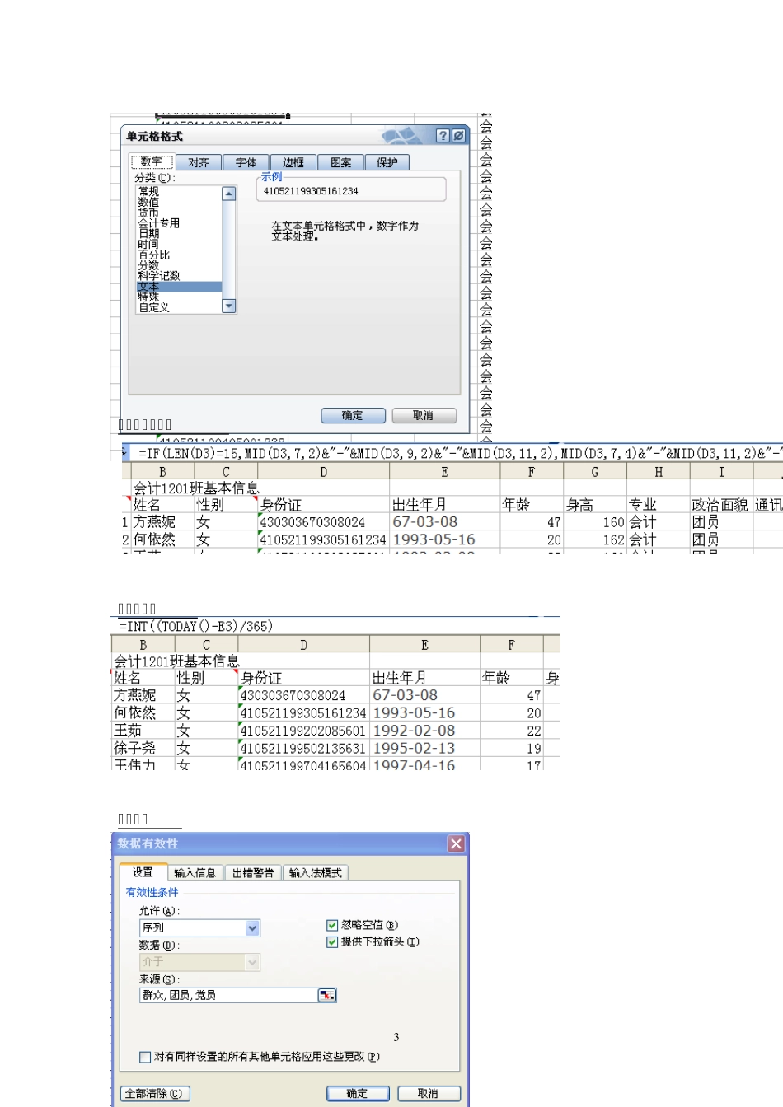Click the 身高 header cell in the IF-formula sheet
Screen dimensions: 783x1107
[x=595, y=505]
